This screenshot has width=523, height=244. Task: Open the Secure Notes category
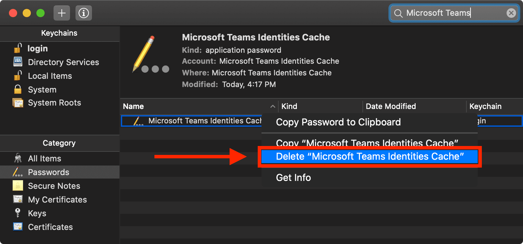point(54,186)
